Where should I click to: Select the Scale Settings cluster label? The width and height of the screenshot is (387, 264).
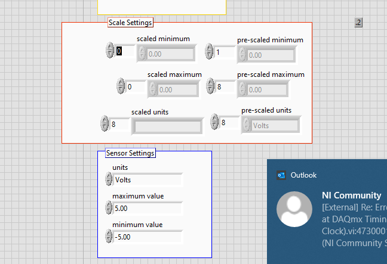pyautogui.click(x=130, y=23)
